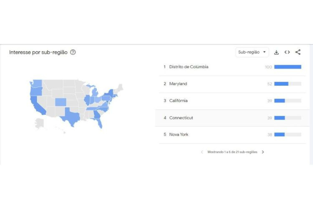Viewport: 313px width, 209px height.
Task: Open the Sub-região dropdown
Action: click(252, 52)
